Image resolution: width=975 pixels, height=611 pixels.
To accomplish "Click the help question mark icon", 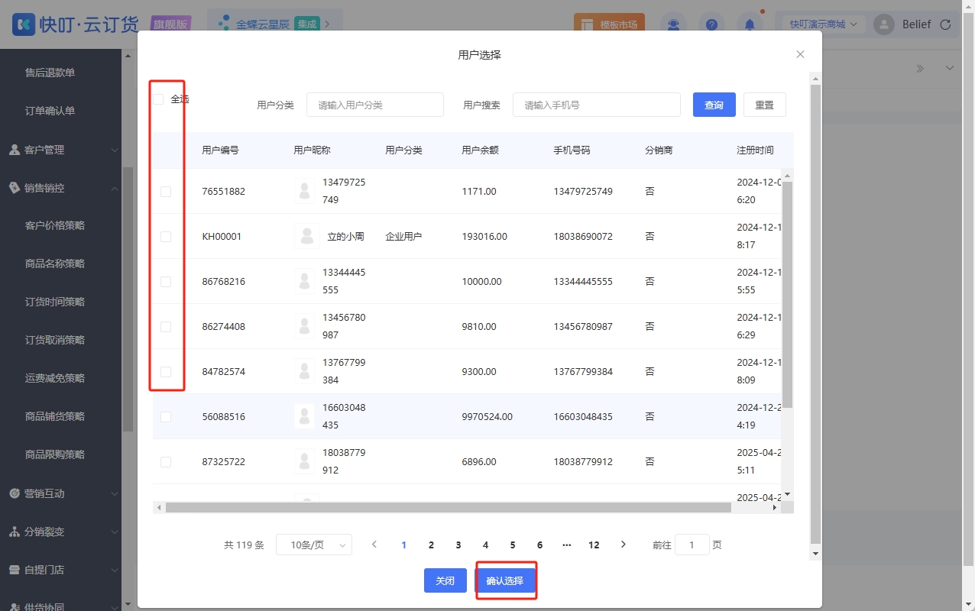I will [711, 24].
